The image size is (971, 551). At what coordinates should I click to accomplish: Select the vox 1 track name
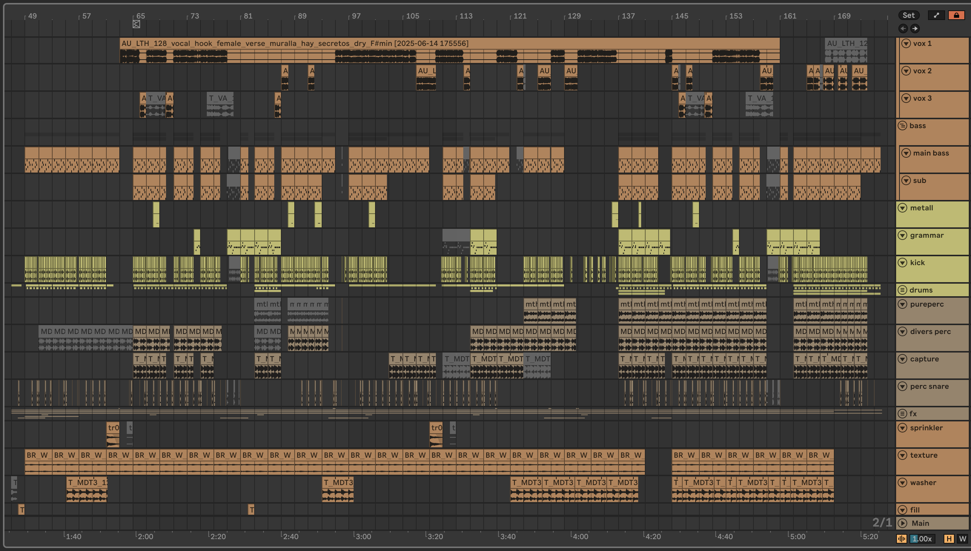(922, 44)
